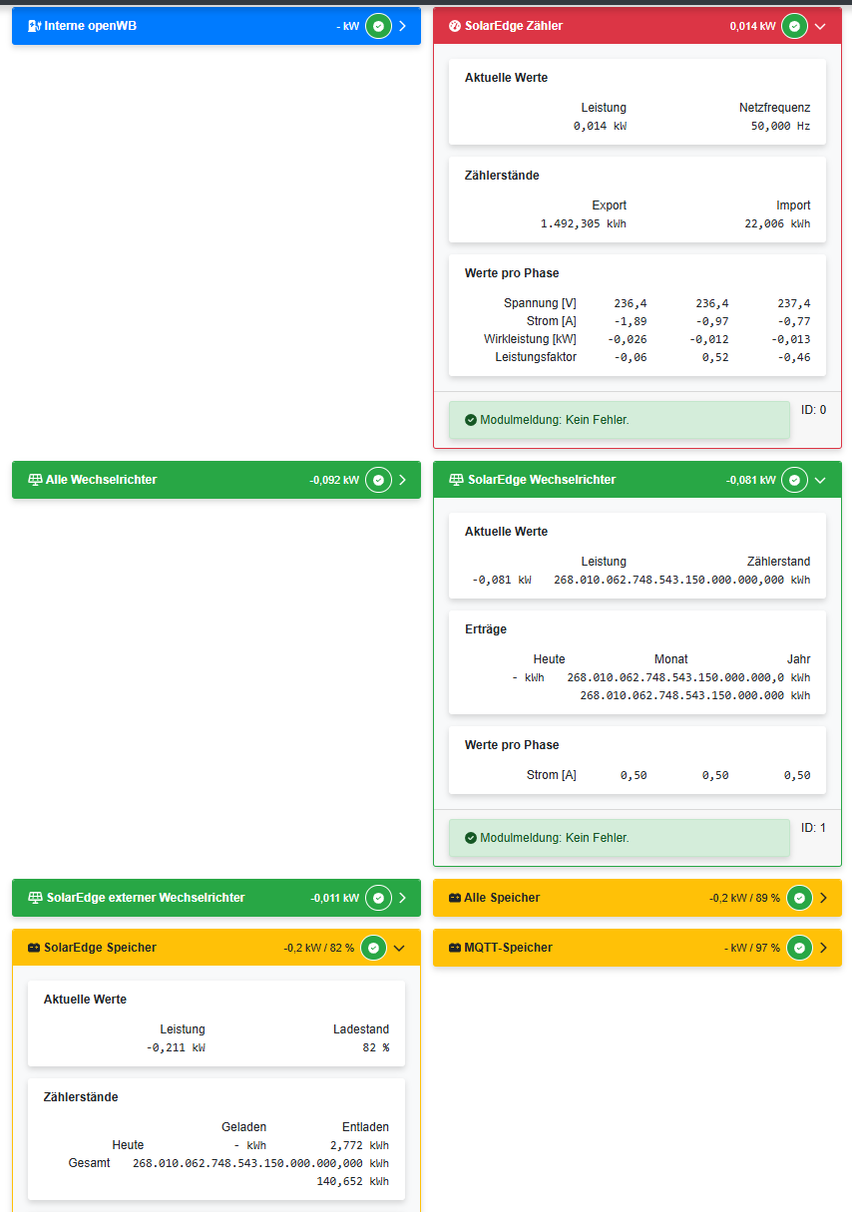Screen dimensions: 852x1212
Task: Click the 'Leistungsfaktor' row label
Action: tap(536, 357)
